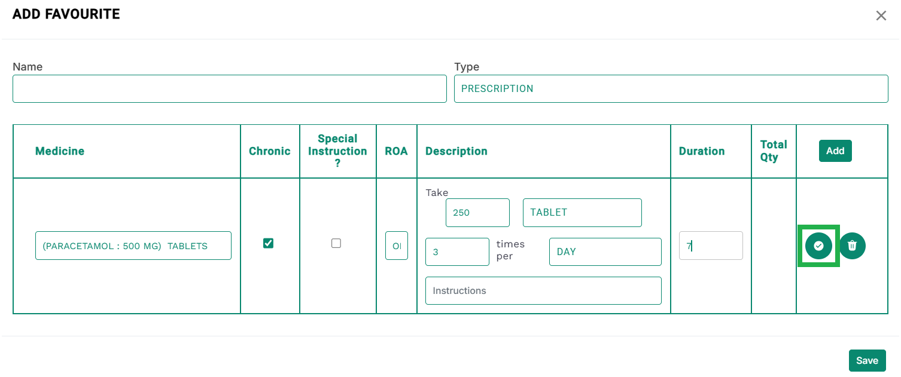Open the Type PRESCRIPTION dropdown

(671, 88)
